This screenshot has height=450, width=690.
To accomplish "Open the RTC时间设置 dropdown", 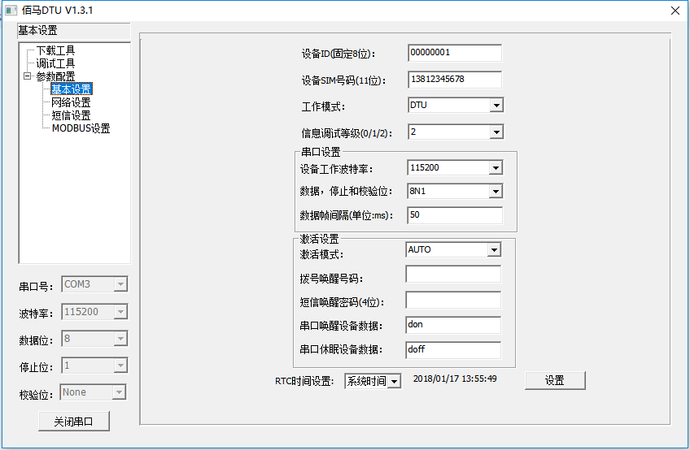I will (394, 381).
